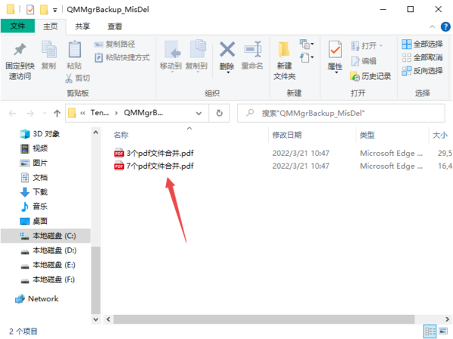The width and height of the screenshot is (453, 339).
Task: Switch to Details view icon in status bar
Action: click(430, 331)
